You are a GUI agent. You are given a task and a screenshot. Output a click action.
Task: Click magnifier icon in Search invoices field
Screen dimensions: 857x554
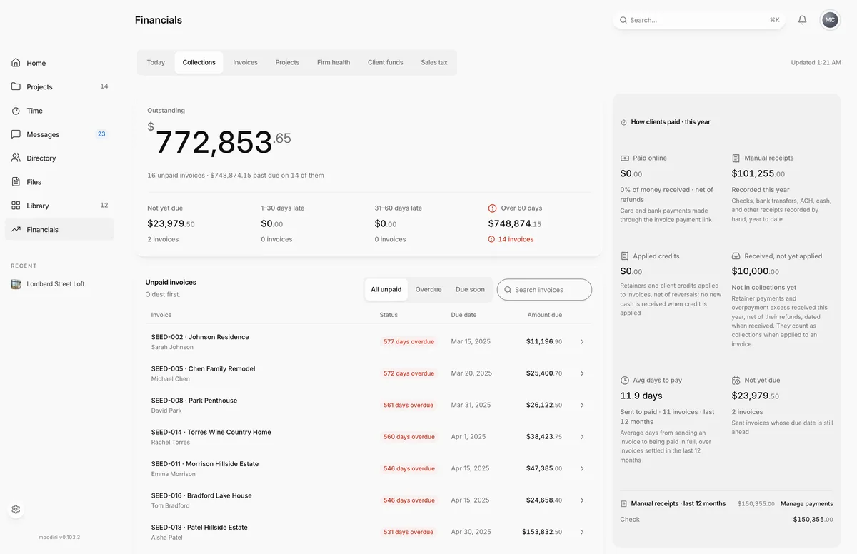508,290
